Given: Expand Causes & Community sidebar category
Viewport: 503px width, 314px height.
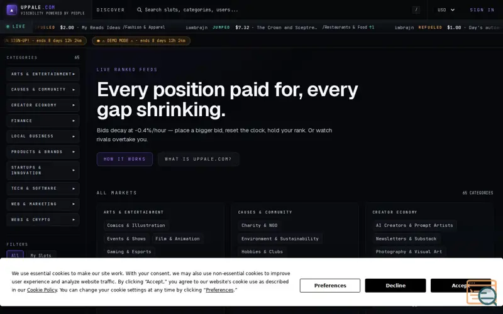Looking at the screenshot, I should (43, 90).
